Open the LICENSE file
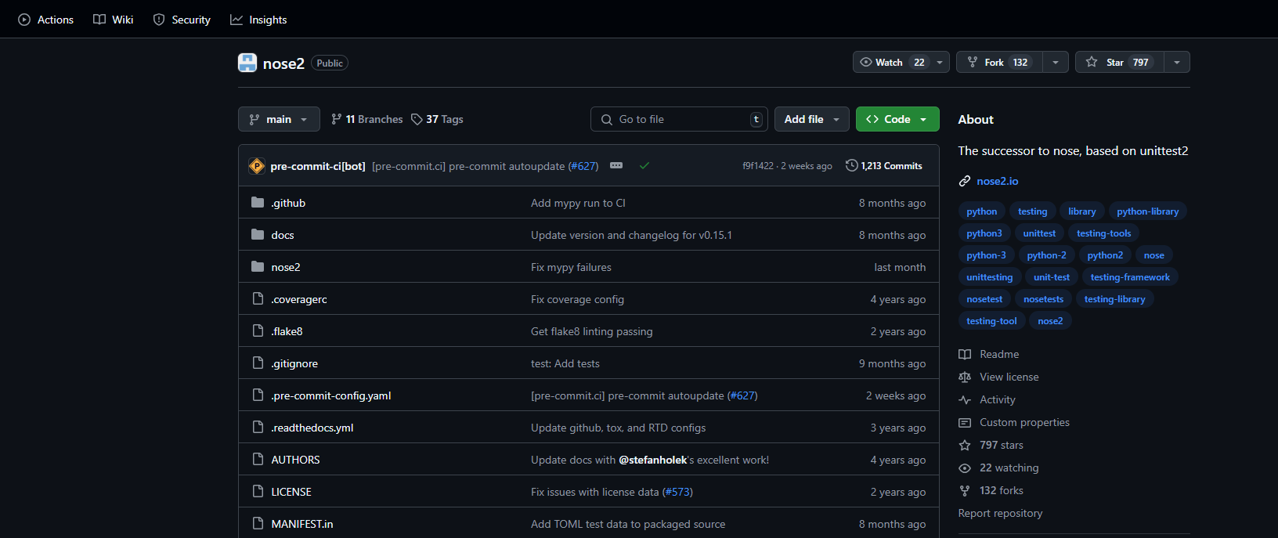 tap(291, 492)
